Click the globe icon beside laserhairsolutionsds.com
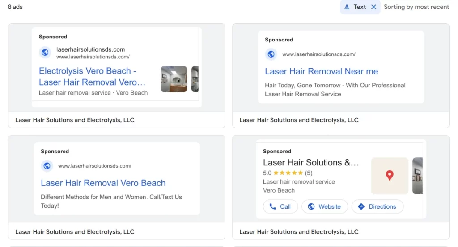Image resolution: width=458 pixels, height=247 pixels. 45,53
